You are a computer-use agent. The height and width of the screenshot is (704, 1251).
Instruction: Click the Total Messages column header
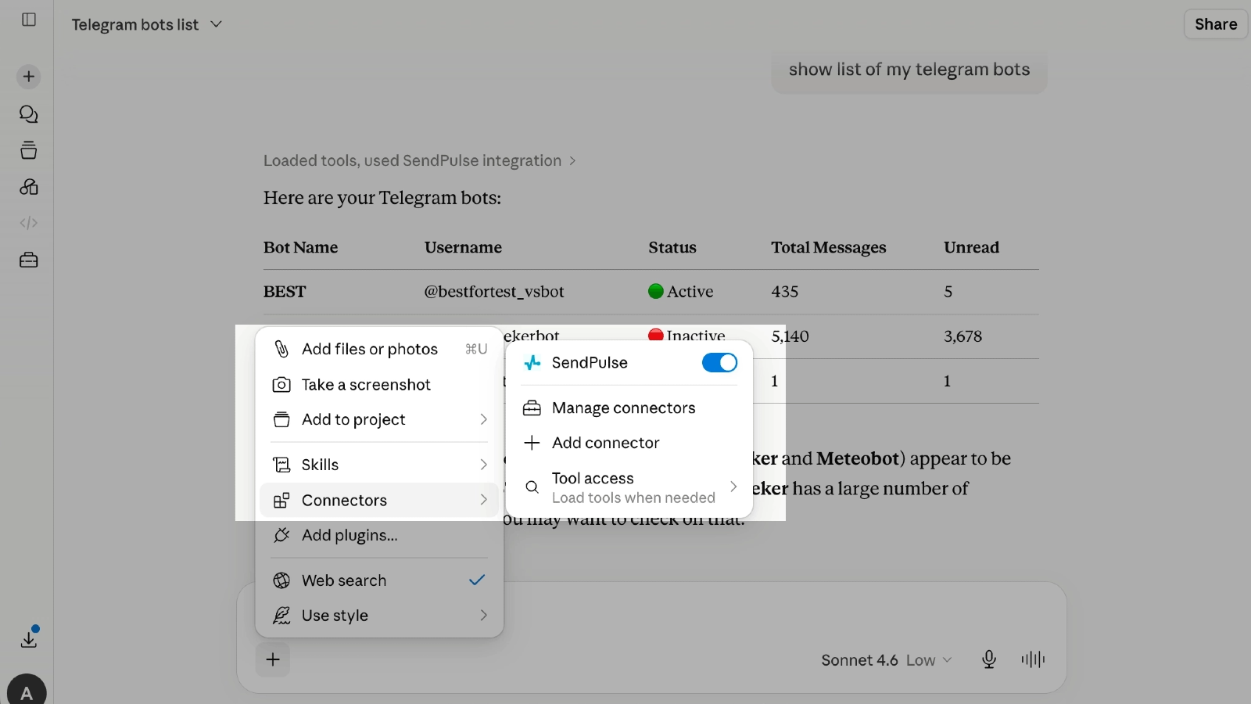pyautogui.click(x=829, y=247)
